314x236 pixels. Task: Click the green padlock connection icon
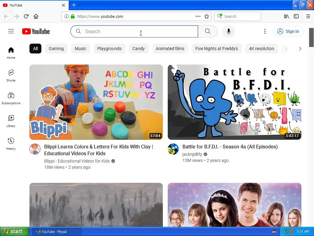[x=73, y=16]
